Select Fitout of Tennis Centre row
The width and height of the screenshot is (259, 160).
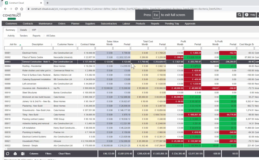(132, 57)
